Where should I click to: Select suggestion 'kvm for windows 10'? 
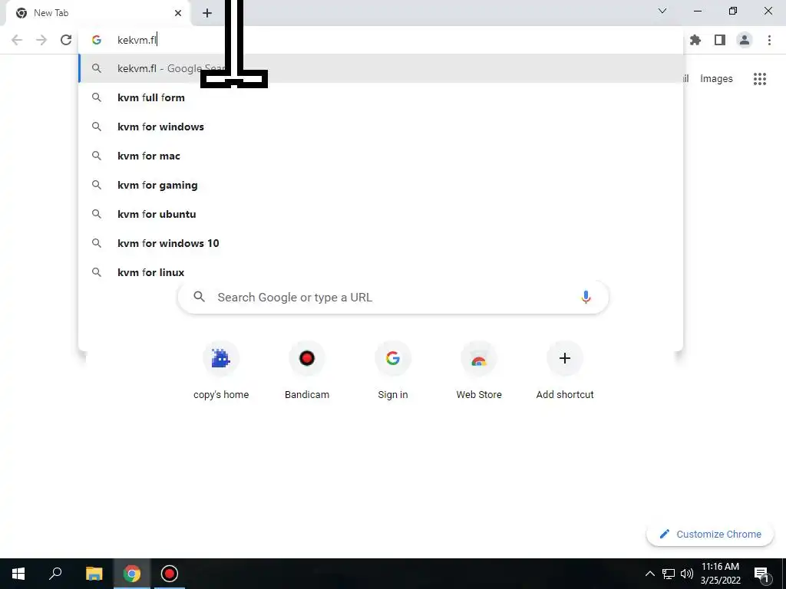(x=381, y=243)
